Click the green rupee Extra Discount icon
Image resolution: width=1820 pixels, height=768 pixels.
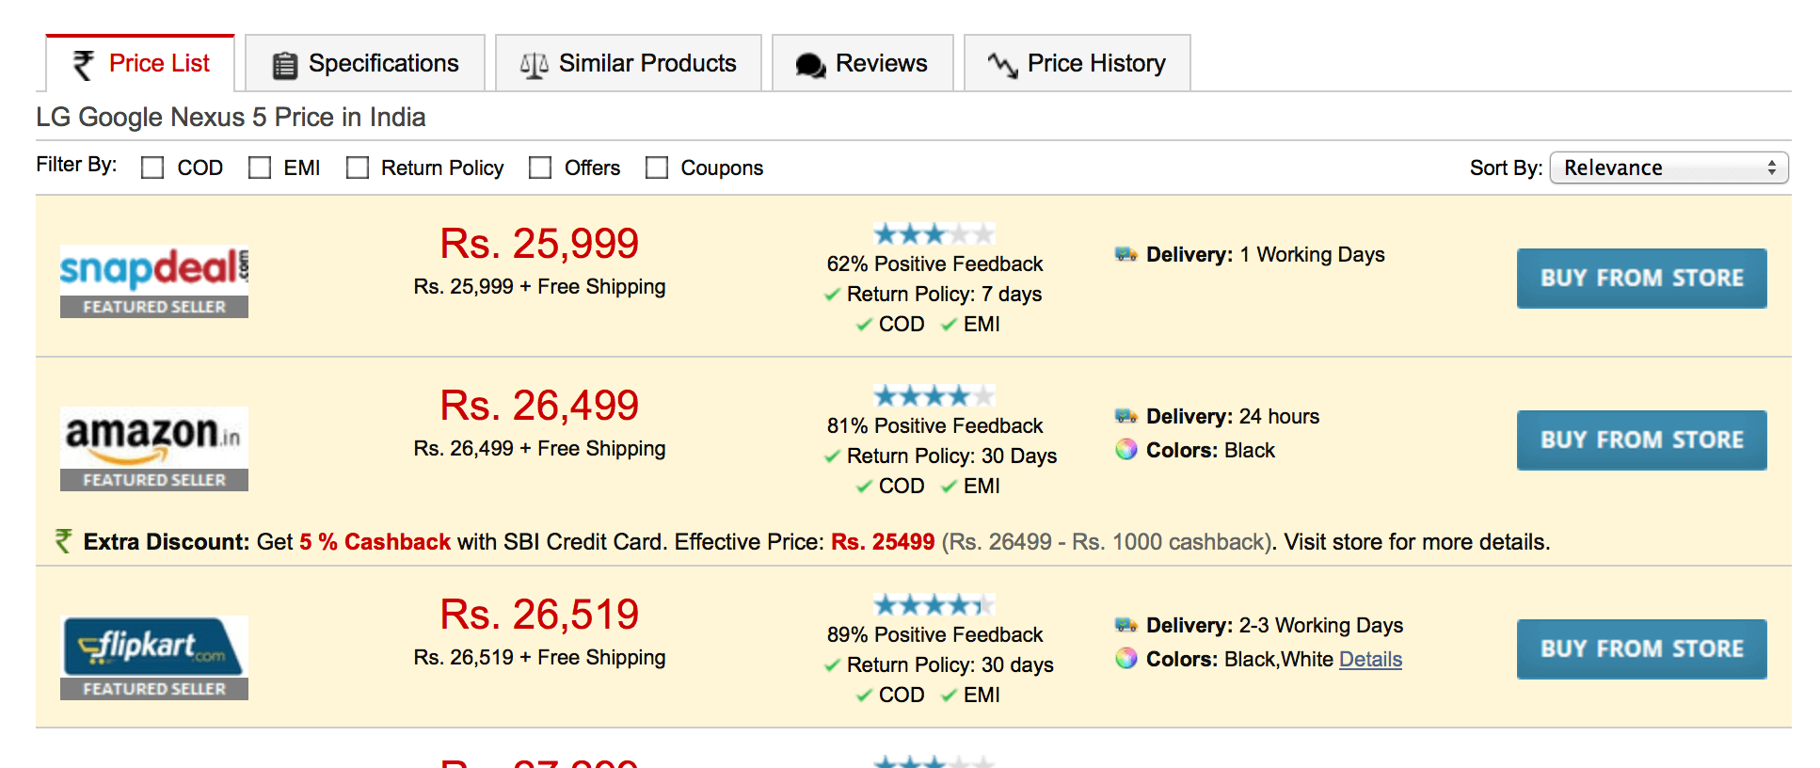pos(63,541)
